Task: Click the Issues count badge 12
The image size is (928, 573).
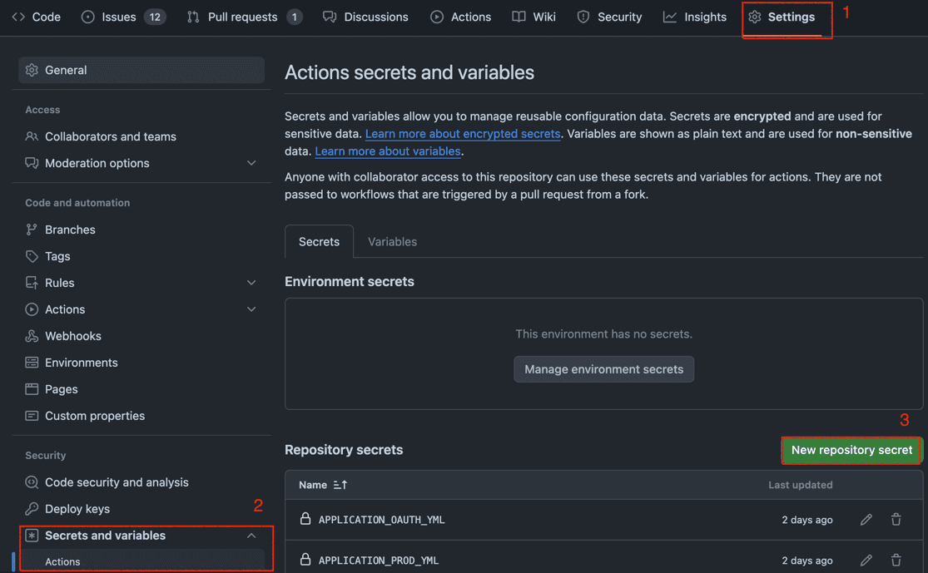Action: click(x=155, y=17)
